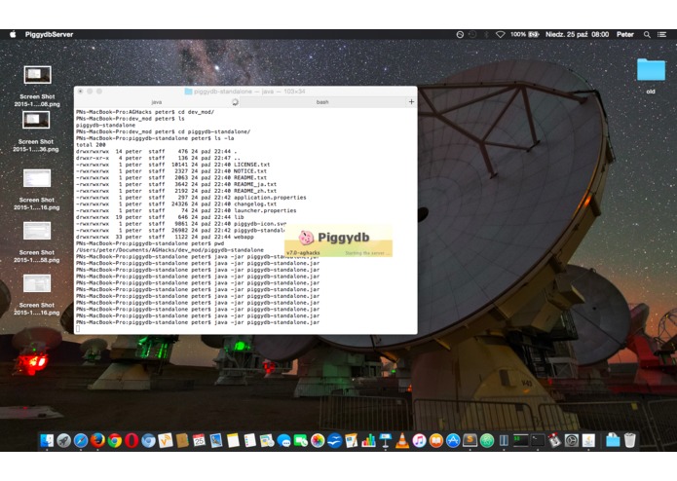
Task: Open iTunes music icon in dock
Action: point(419,441)
